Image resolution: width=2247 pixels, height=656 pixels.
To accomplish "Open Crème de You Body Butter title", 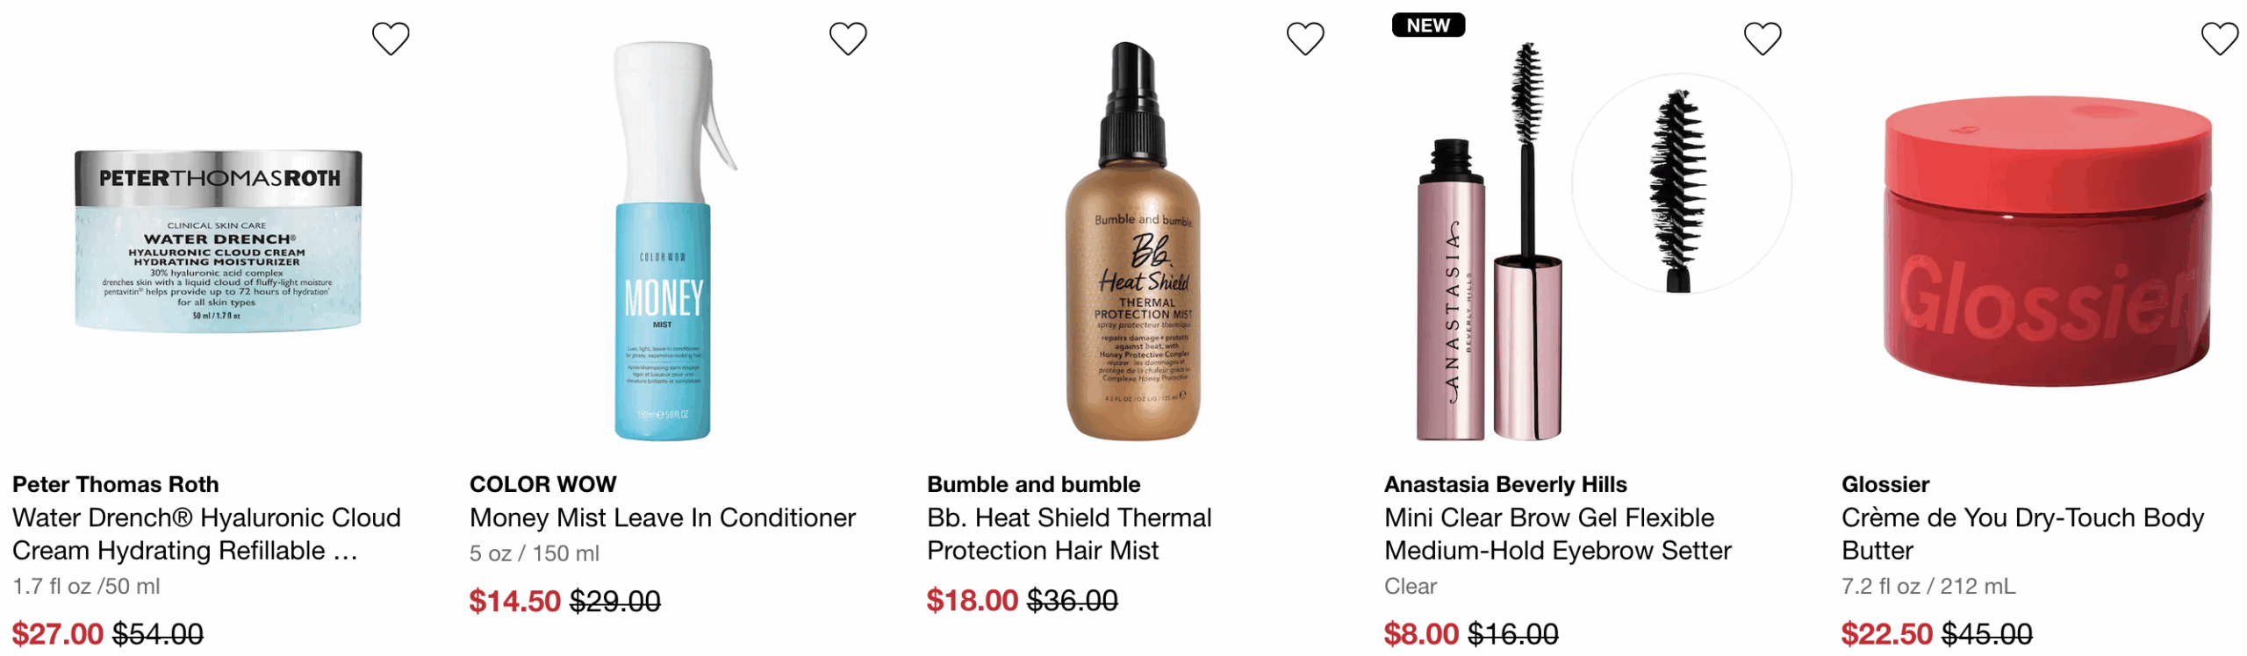I will pyautogui.click(x=2022, y=534).
